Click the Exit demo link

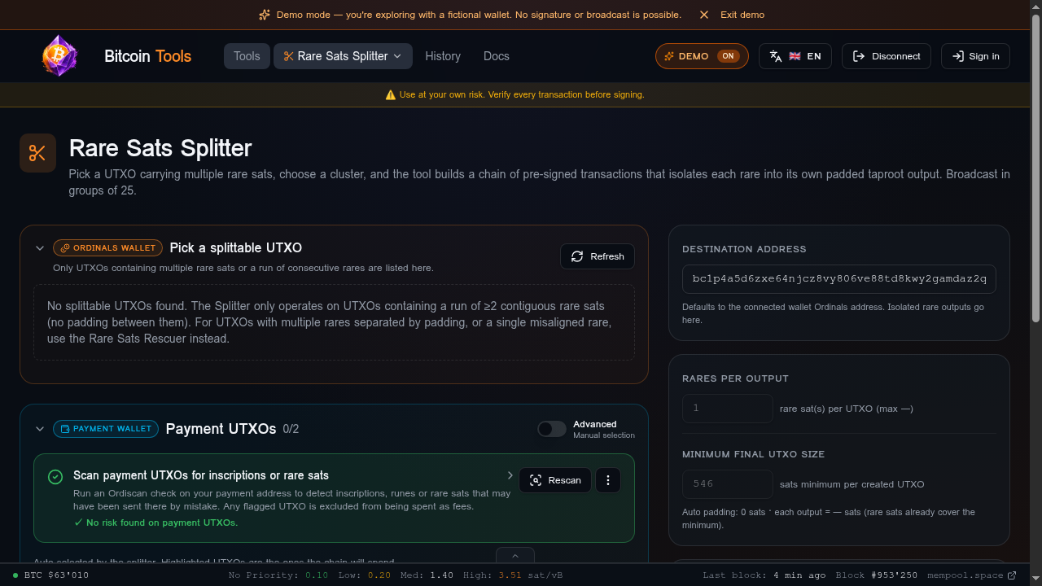742,15
